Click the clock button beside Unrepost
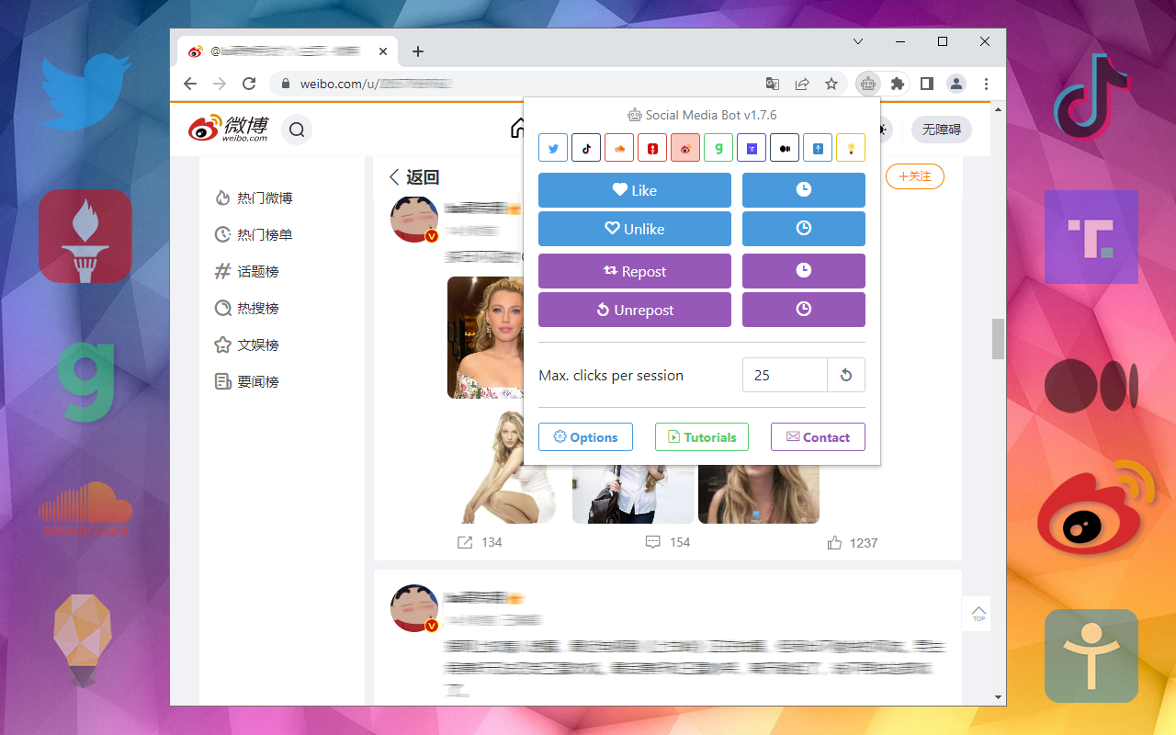 (x=803, y=310)
